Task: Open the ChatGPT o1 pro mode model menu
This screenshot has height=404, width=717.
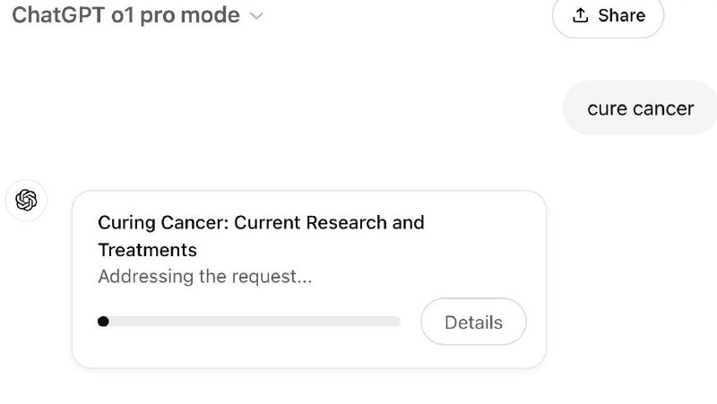Action: click(137, 15)
